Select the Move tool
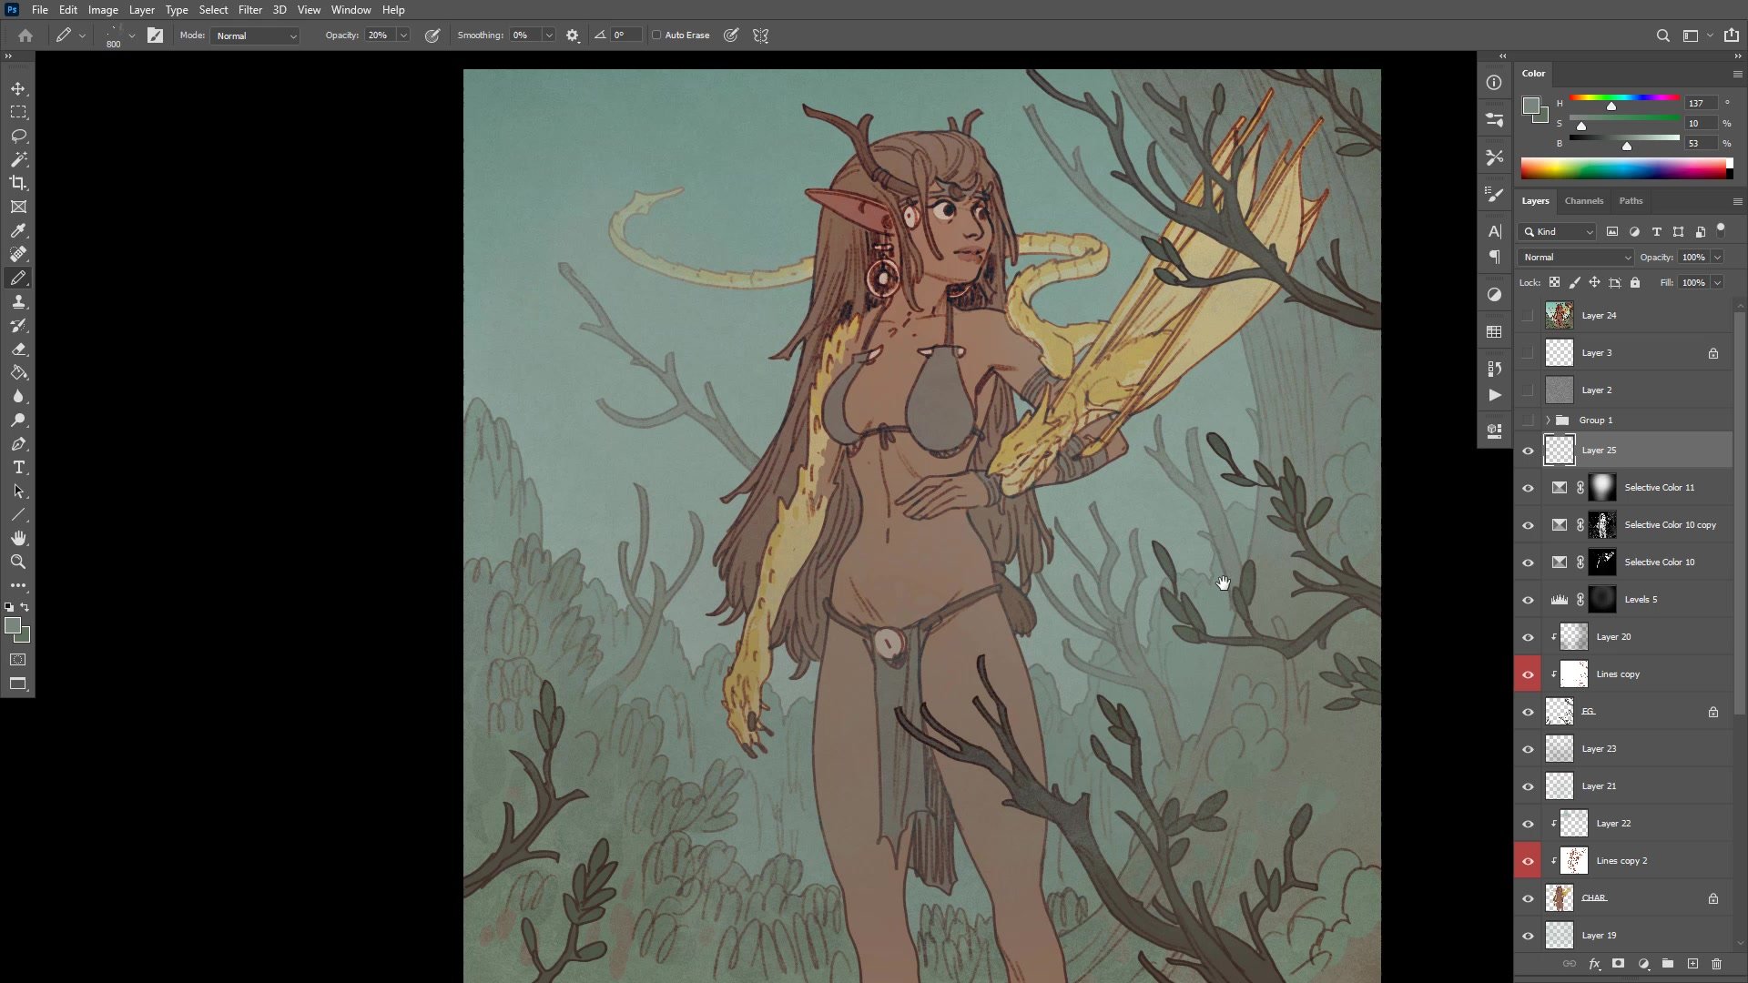This screenshot has width=1748, height=983. tap(18, 88)
